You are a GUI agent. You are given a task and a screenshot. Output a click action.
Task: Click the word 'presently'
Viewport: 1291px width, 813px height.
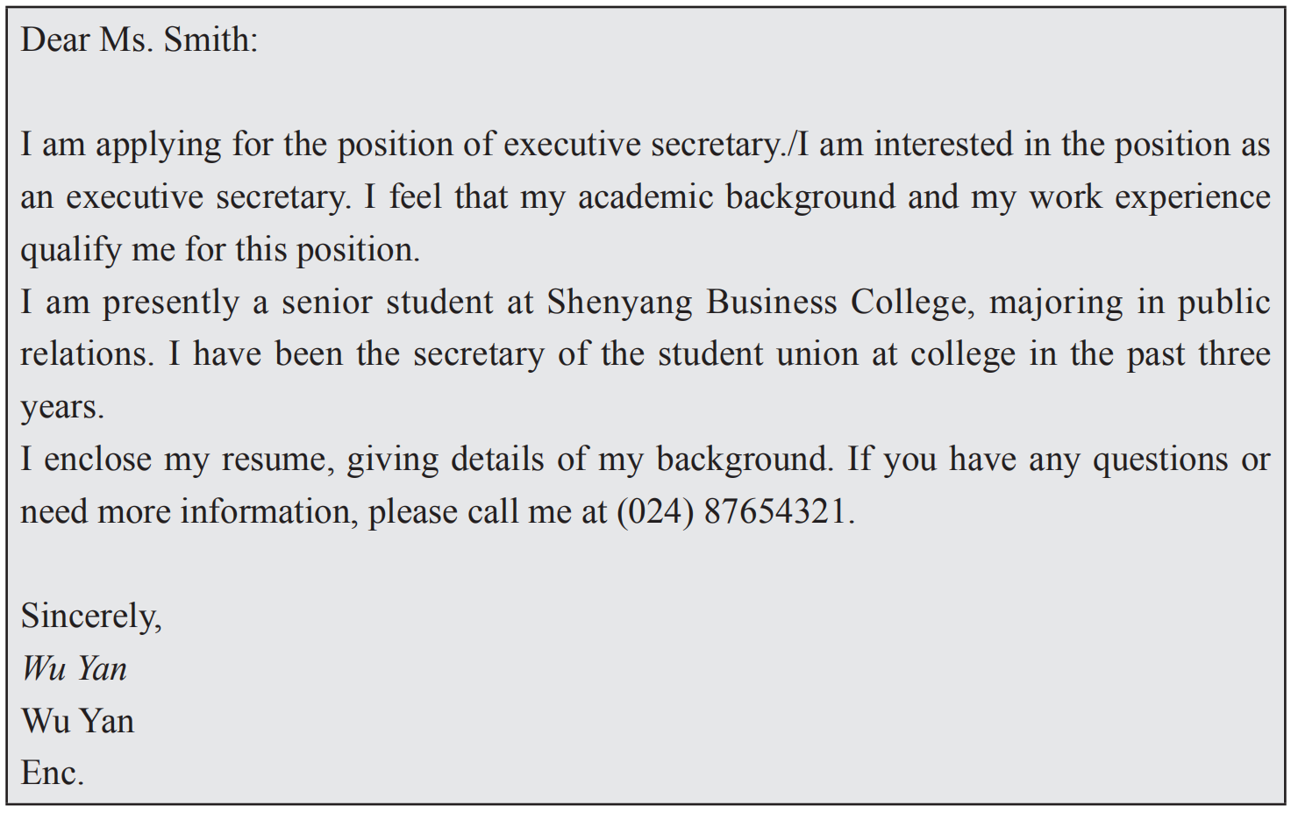tap(170, 303)
